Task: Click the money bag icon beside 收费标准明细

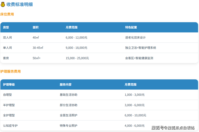Action: (3, 5)
